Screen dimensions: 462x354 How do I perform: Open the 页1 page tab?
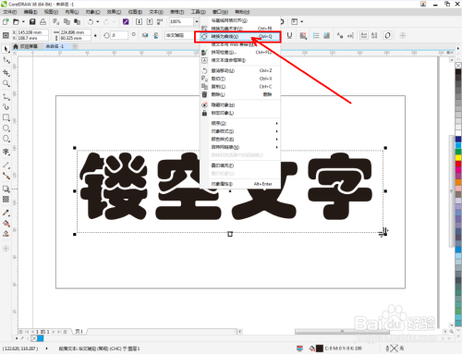pyautogui.click(x=79, y=332)
